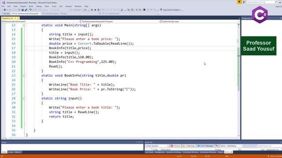Click Add to Source Control in status bar
Image resolution: width=282 pixels, height=158 pixels.
(x=275, y=156)
